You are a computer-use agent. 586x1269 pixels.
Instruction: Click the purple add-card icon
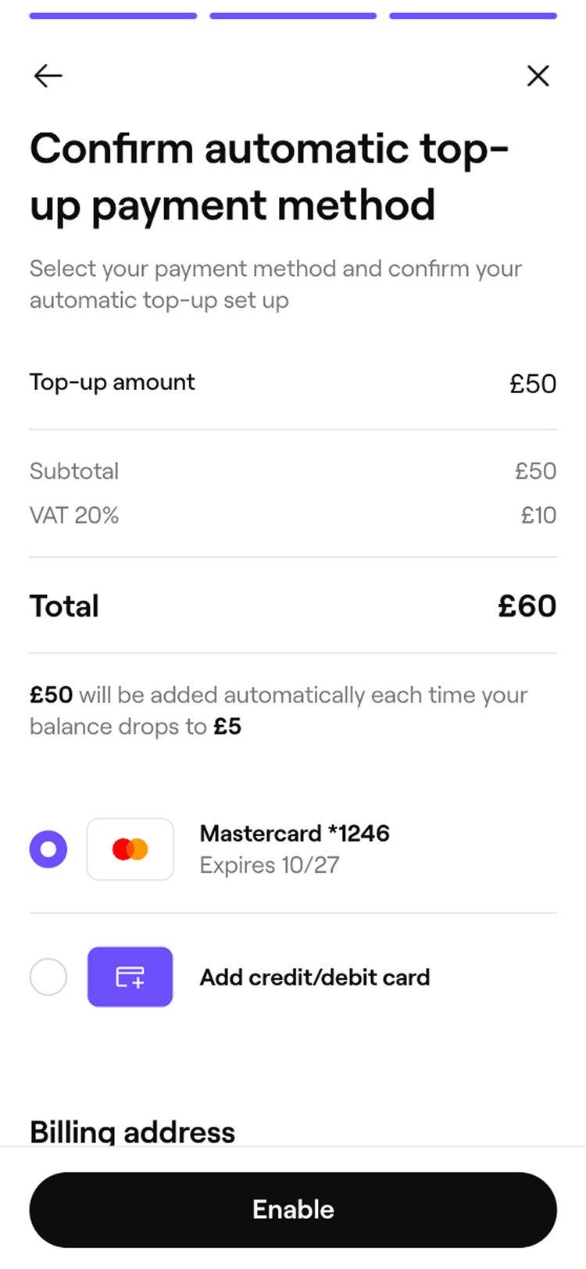click(x=130, y=977)
